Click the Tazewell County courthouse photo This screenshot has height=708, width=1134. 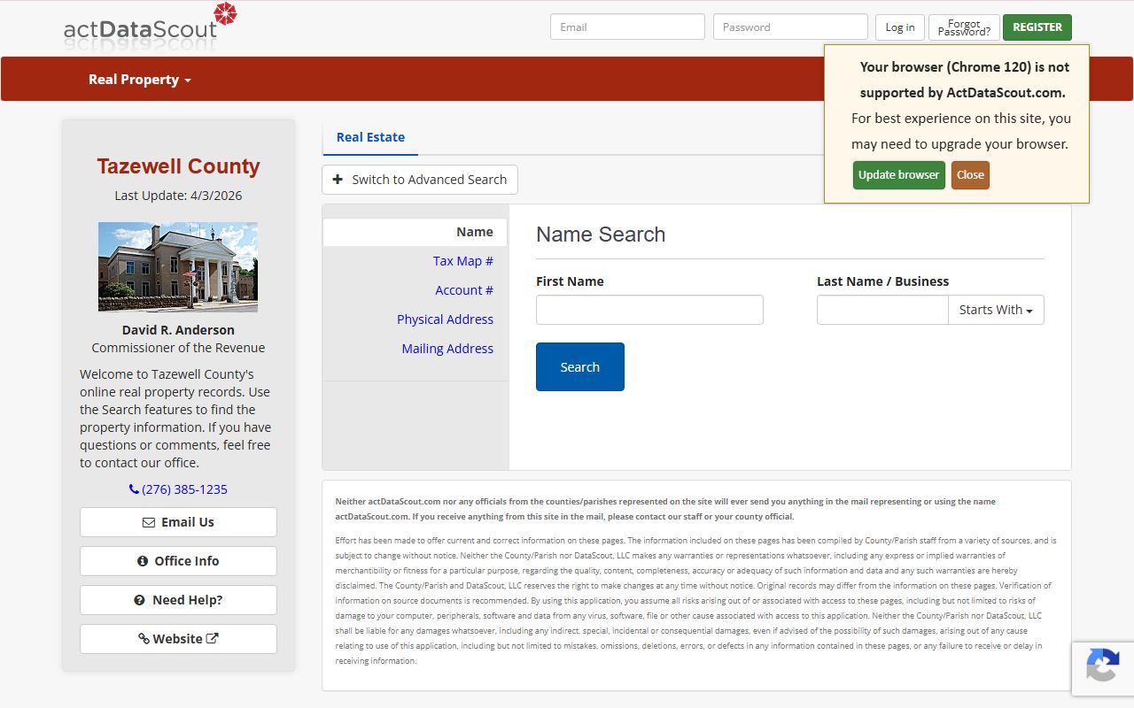point(178,266)
